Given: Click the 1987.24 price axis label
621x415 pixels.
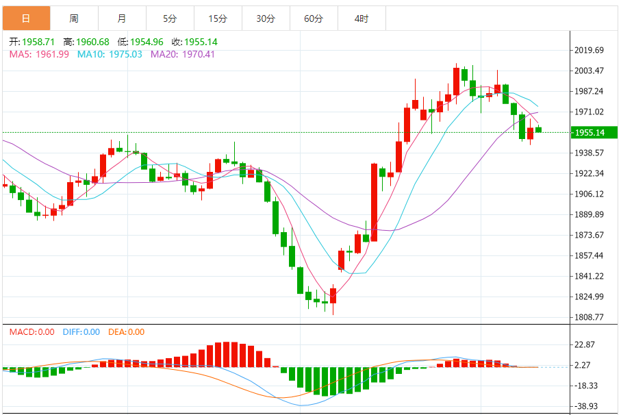Looking at the screenshot, I should point(589,92).
